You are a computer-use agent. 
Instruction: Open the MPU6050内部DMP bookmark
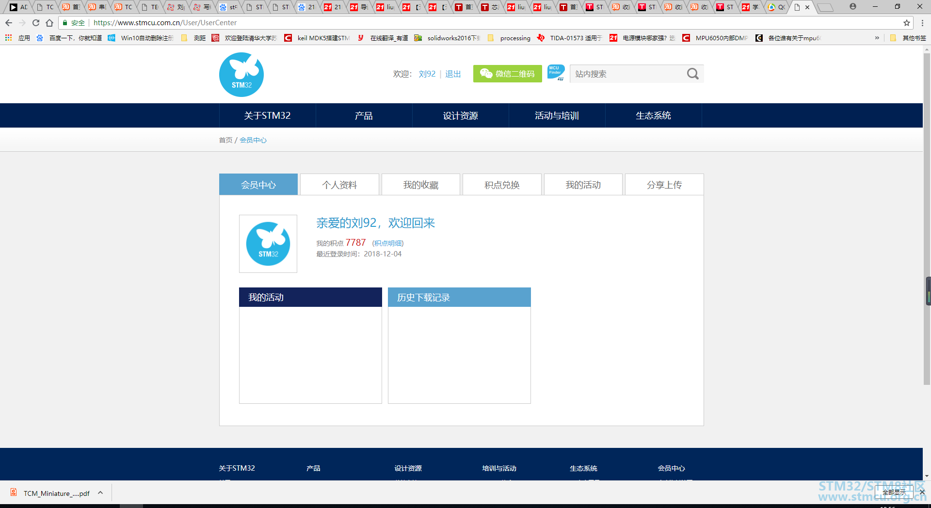coord(716,38)
